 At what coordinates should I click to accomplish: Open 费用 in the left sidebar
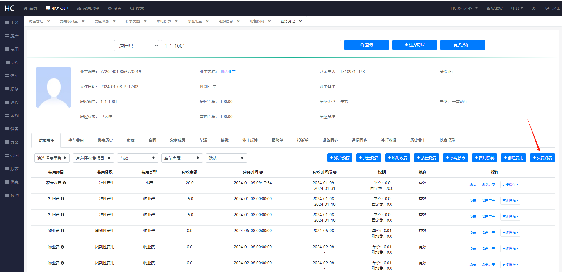(12, 49)
